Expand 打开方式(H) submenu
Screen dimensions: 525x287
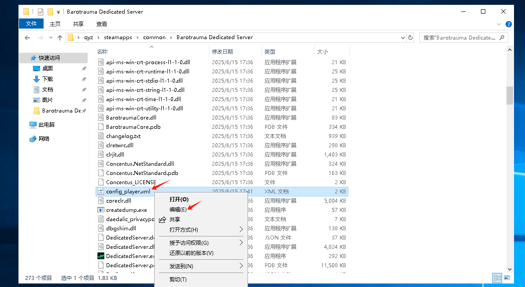201,229
